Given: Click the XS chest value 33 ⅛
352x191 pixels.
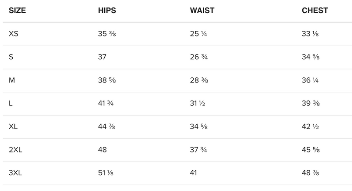Looking at the screenshot, I should (x=311, y=34).
